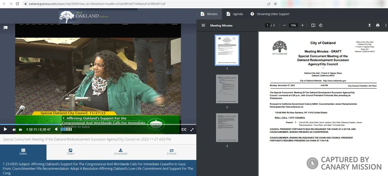Open the share page icon in the address bar
The width and height of the screenshot is (388, 176).
[269, 4]
